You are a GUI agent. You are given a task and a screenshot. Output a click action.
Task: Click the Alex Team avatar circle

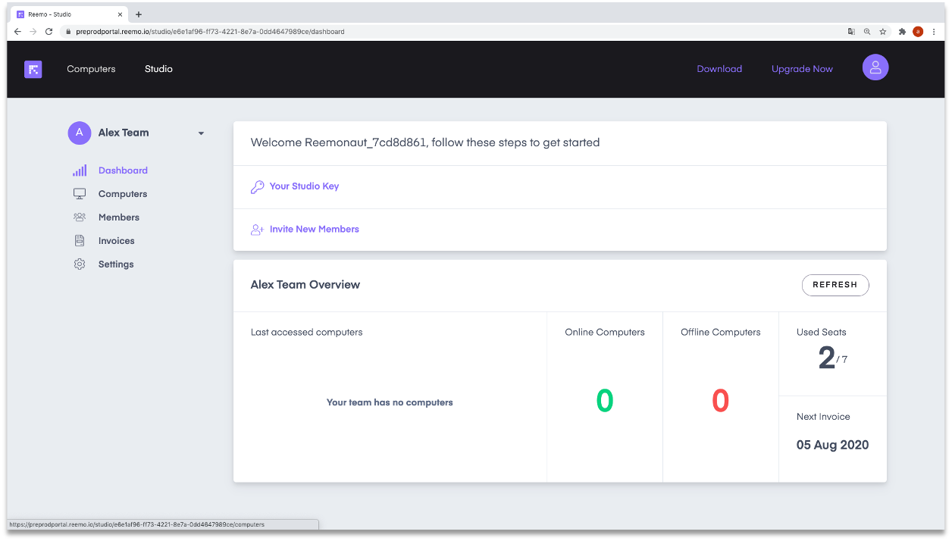pos(80,133)
